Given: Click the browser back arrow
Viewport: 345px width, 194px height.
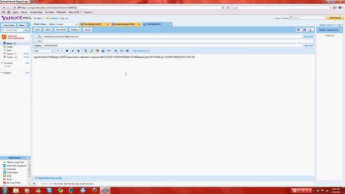Looking at the screenshot, I should coord(4,8).
